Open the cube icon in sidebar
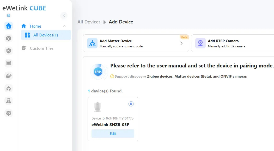 tap(9, 39)
